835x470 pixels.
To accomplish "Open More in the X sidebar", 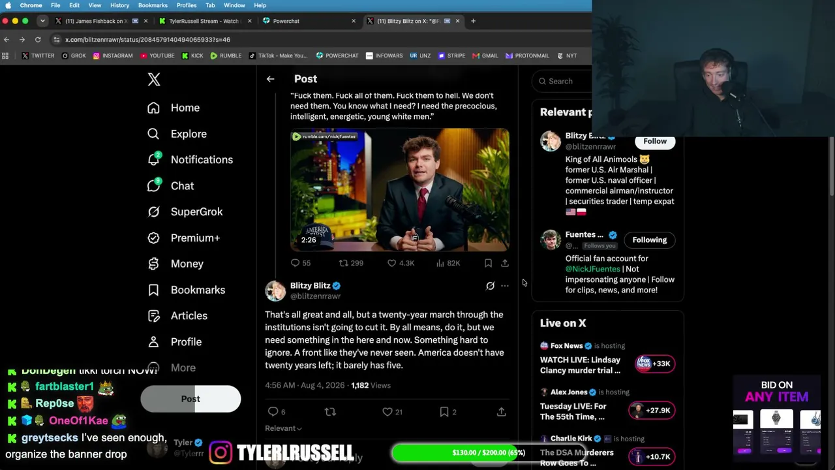I will click(x=172, y=368).
